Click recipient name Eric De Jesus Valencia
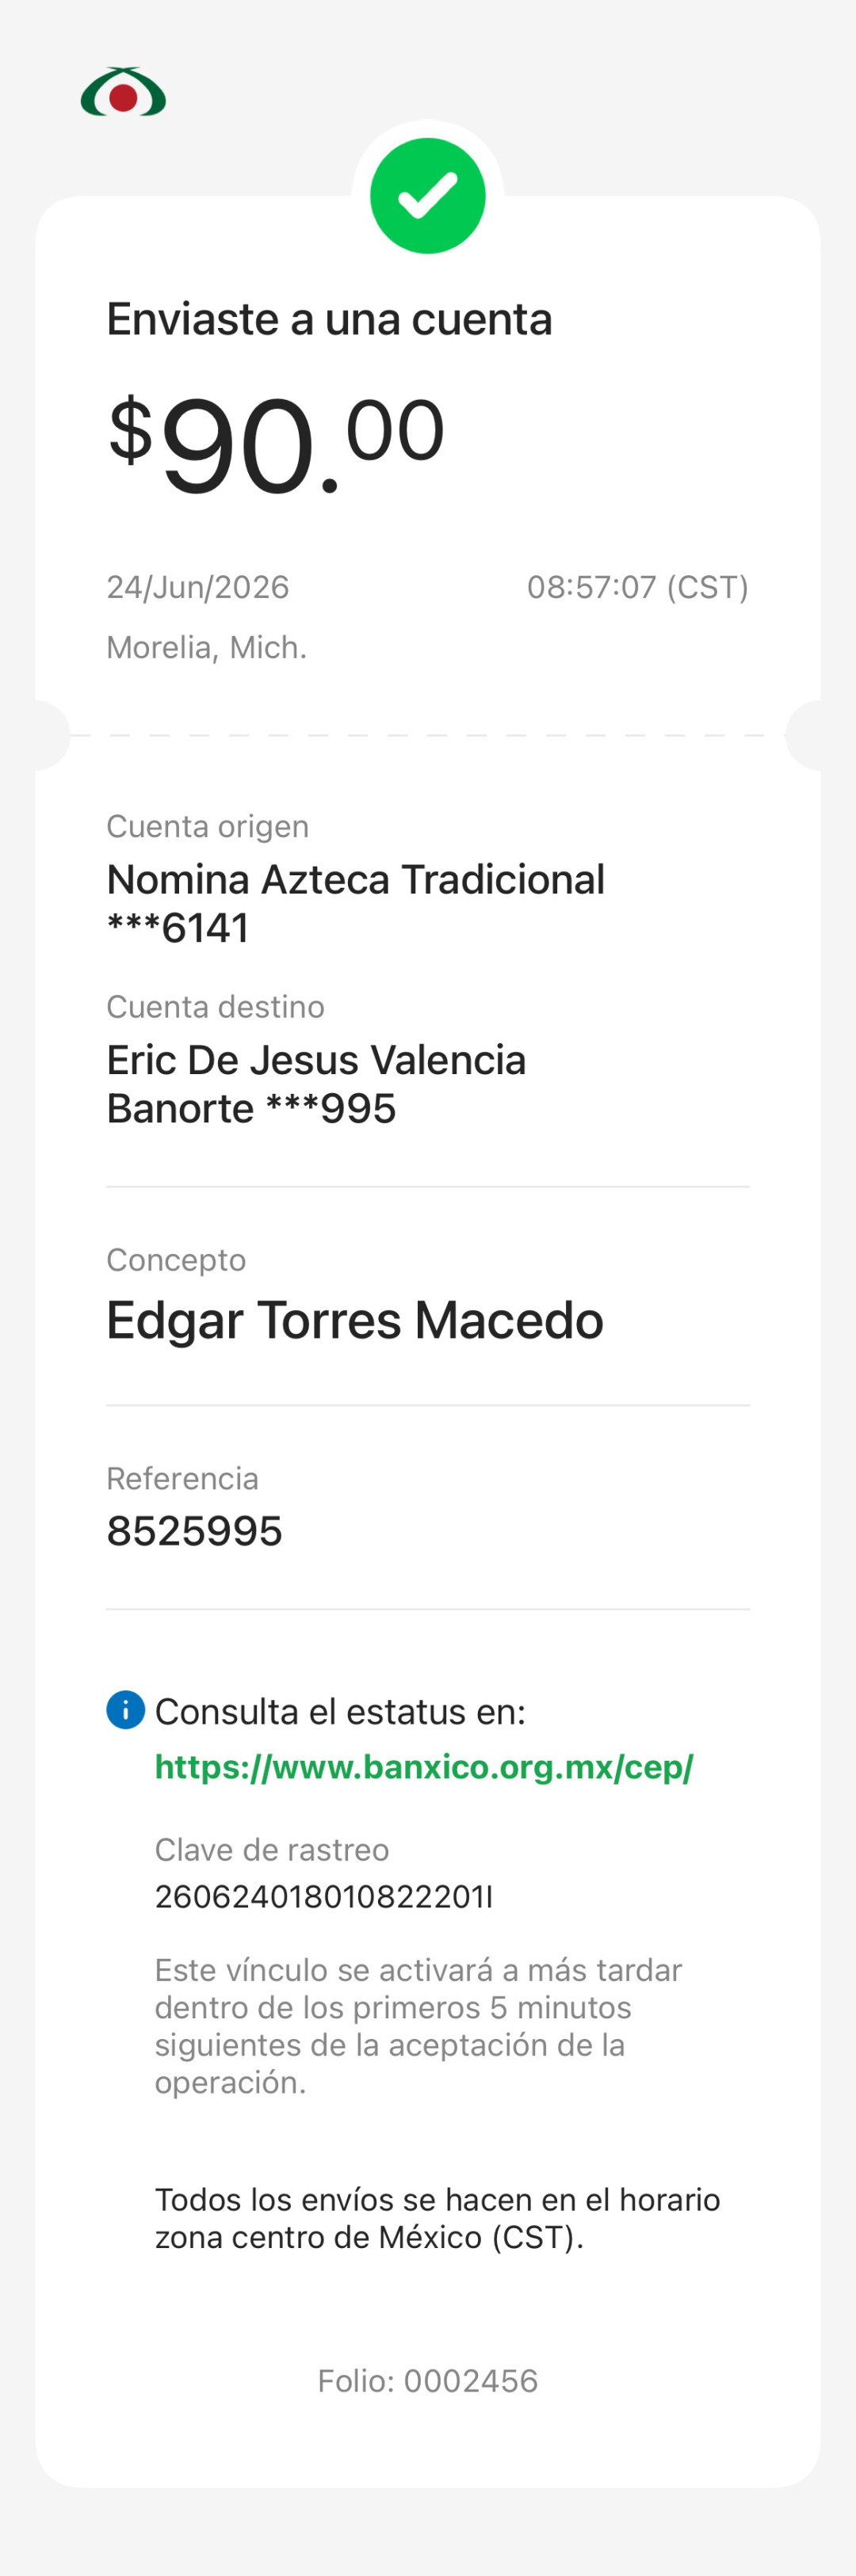This screenshot has width=856, height=2576. (316, 1060)
